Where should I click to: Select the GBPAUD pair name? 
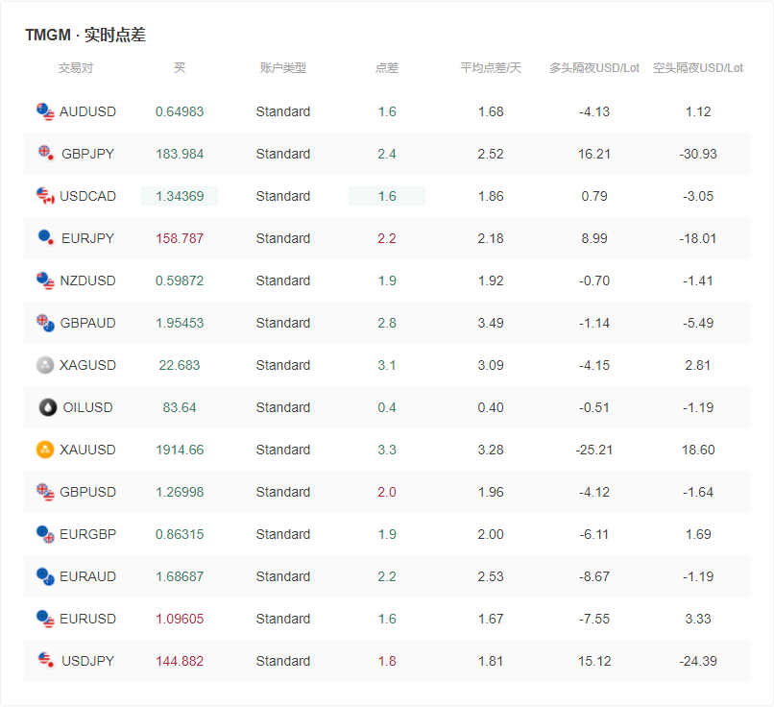tap(87, 323)
